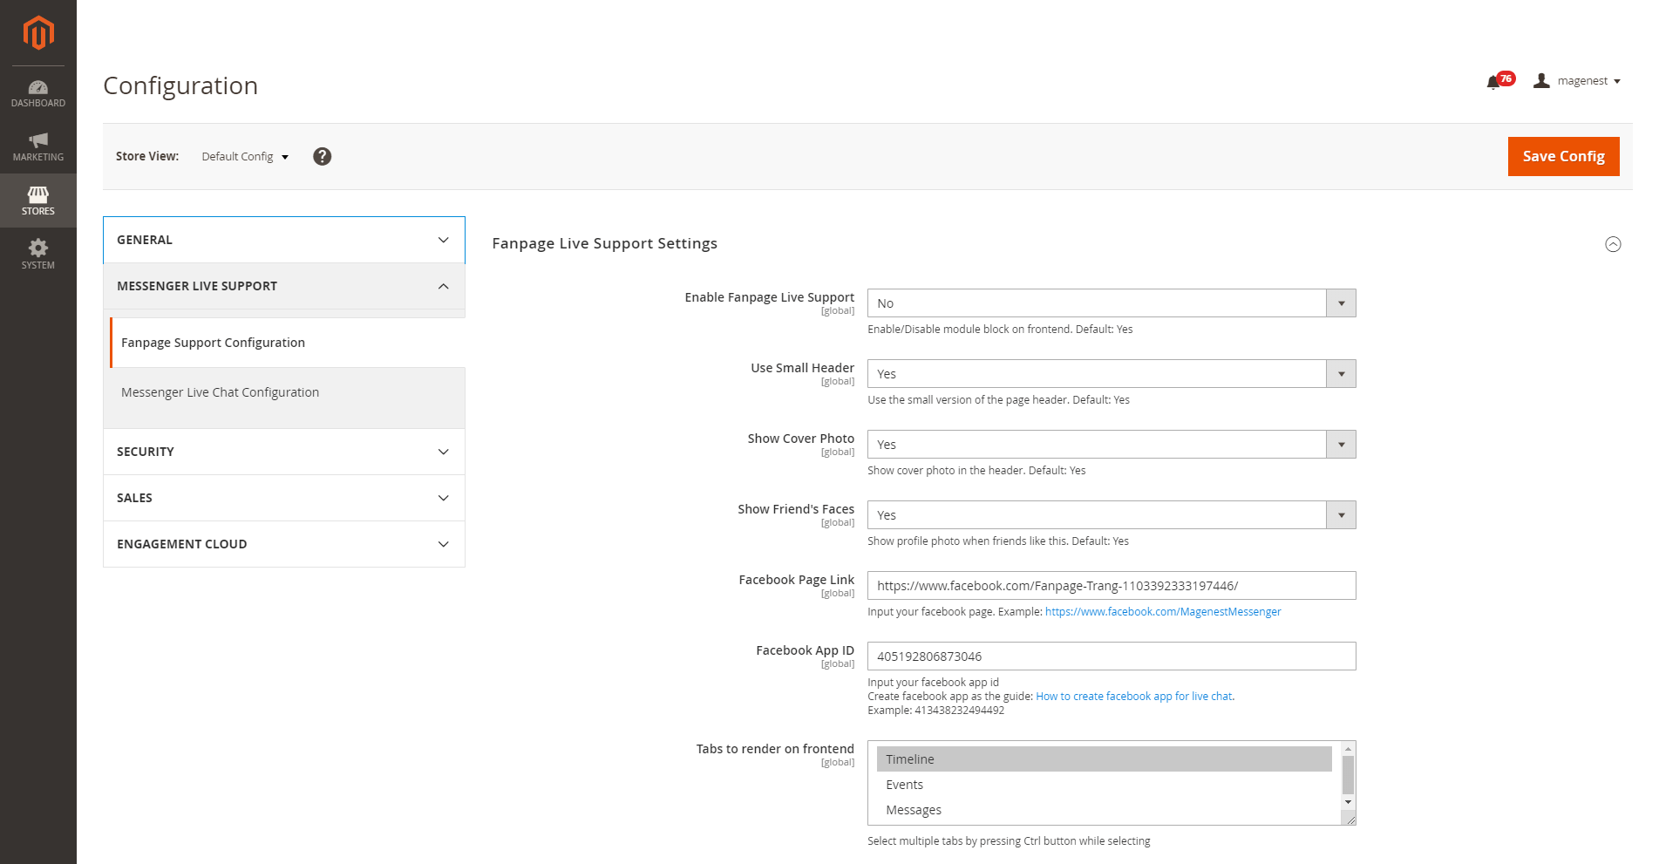Open the Use Small Header dropdown
The width and height of the screenshot is (1659, 864).
pyautogui.click(x=1111, y=374)
